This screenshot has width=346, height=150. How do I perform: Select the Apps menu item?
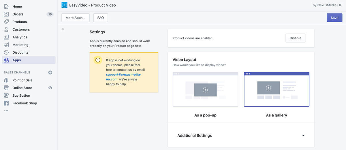tap(29, 60)
